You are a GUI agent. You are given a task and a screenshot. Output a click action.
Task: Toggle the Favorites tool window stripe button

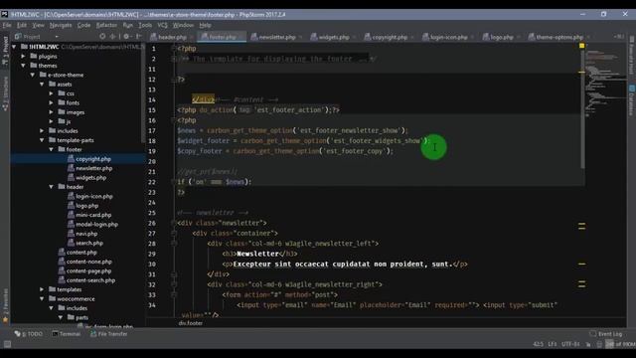click(5, 305)
